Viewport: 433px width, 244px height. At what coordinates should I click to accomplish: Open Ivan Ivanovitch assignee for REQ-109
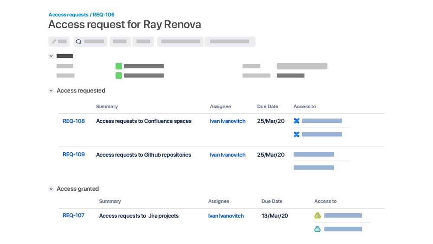point(228,154)
